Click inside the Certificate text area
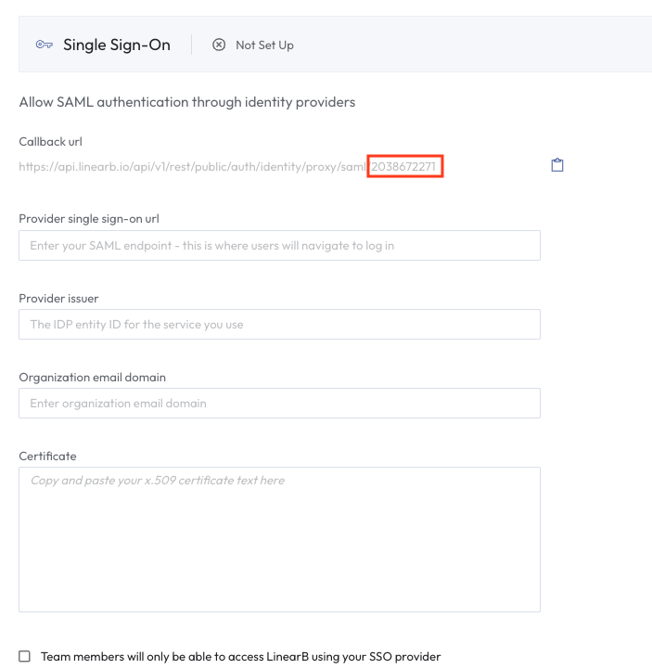 pos(279,540)
